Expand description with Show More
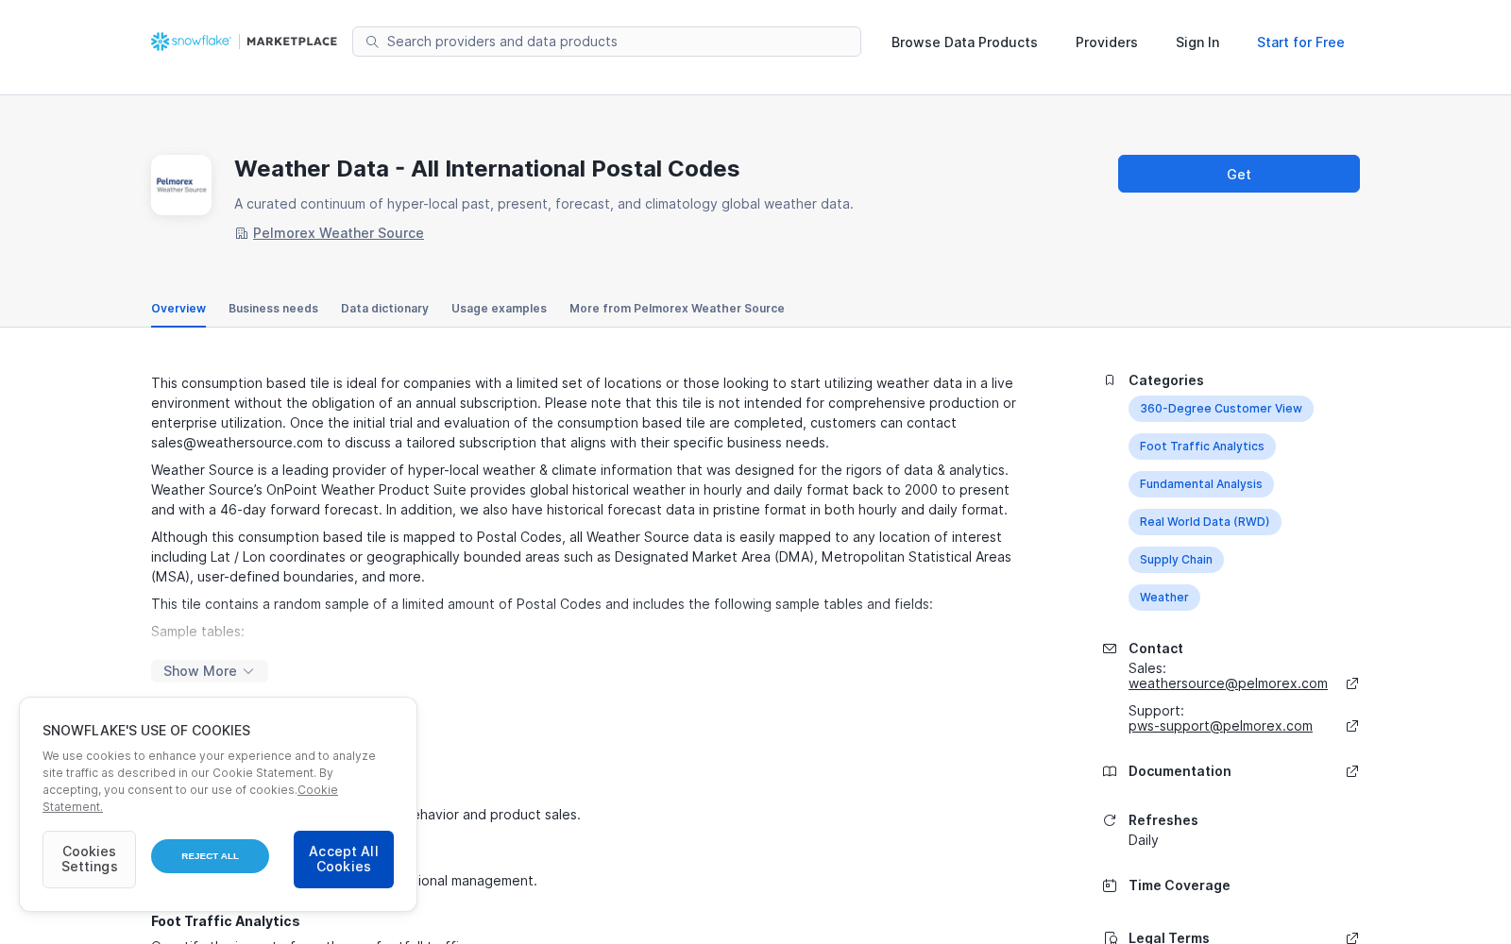The image size is (1511, 944). click(x=210, y=671)
